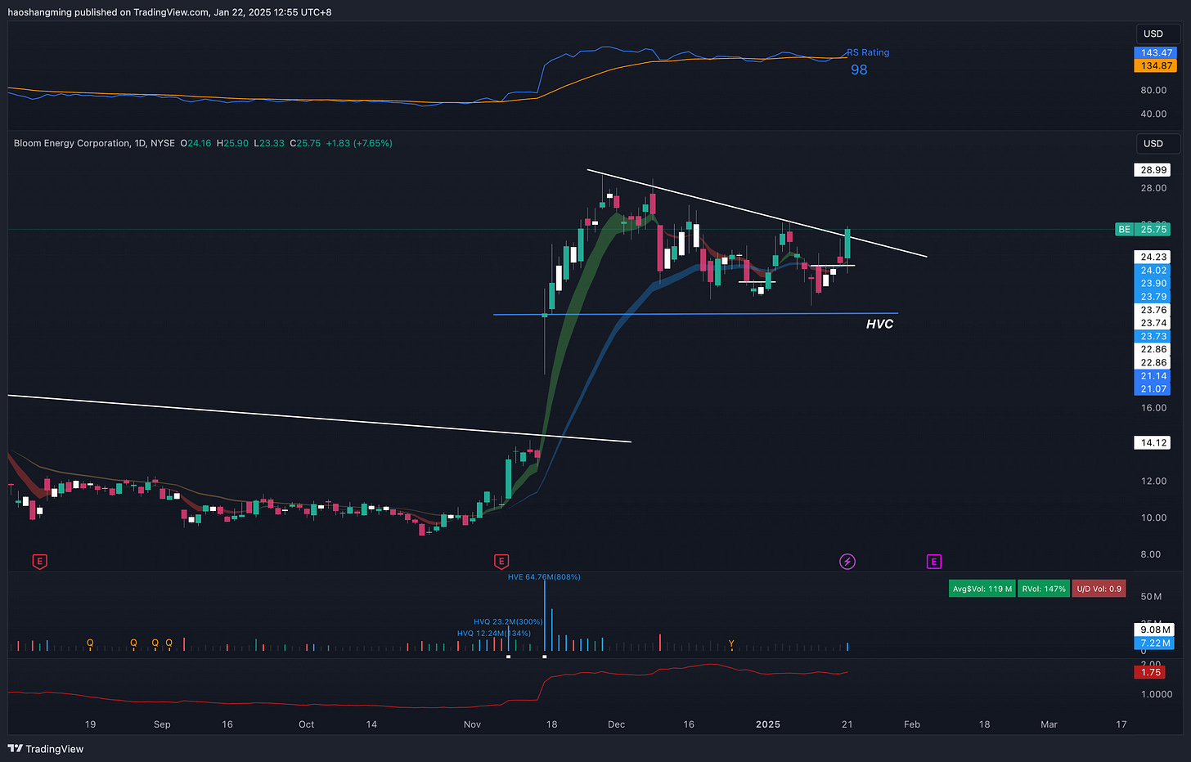Screen dimensions: 1191x762
Task: Click the 23.90 blue price label
Action: click(1153, 284)
